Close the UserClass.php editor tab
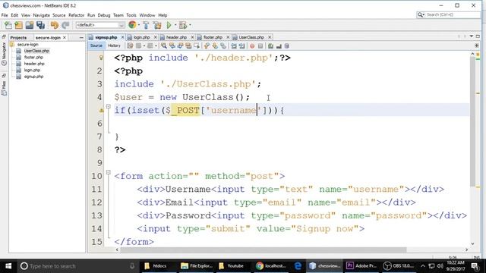 (x=270, y=37)
